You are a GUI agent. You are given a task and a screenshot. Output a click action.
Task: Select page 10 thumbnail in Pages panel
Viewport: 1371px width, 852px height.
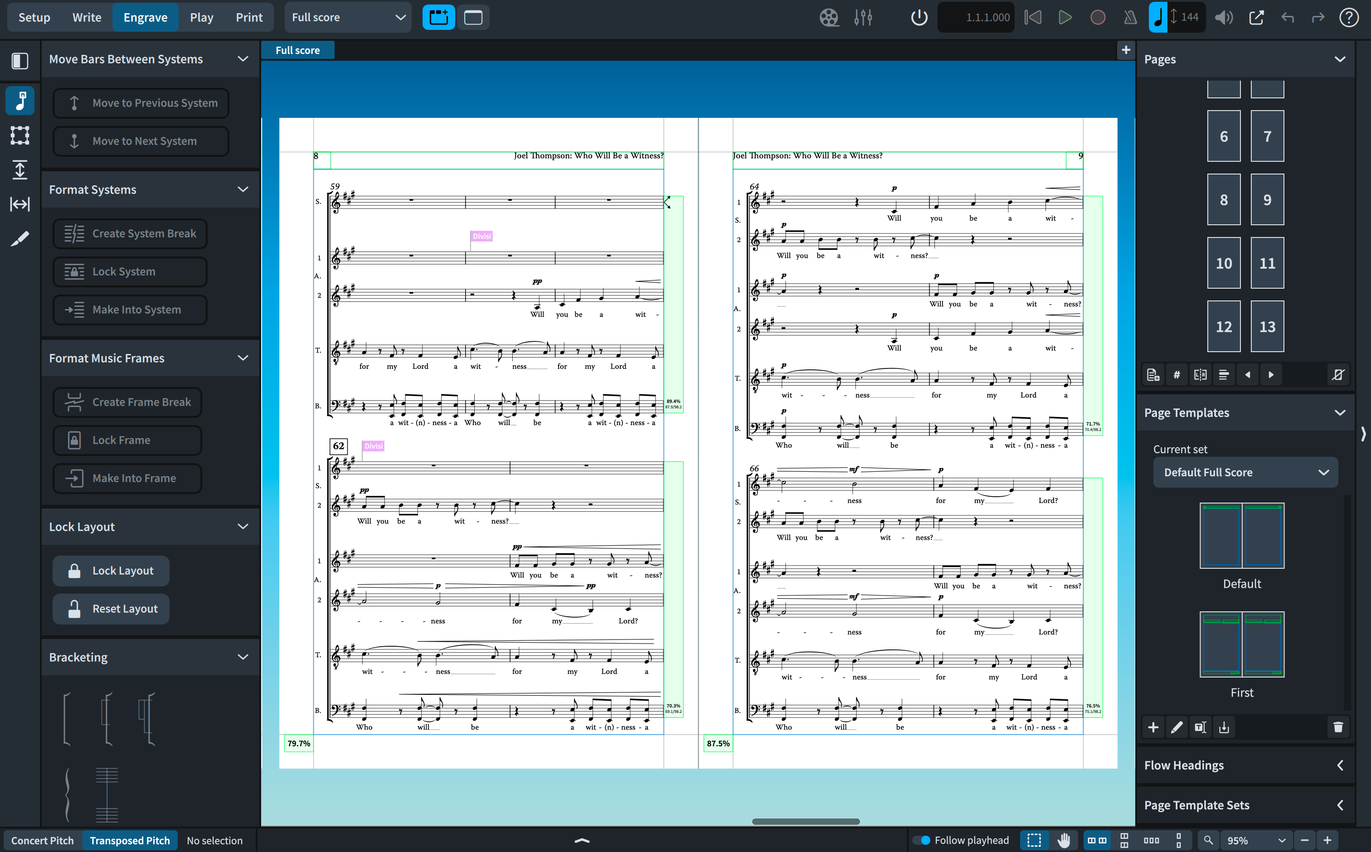[x=1224, y=263]
